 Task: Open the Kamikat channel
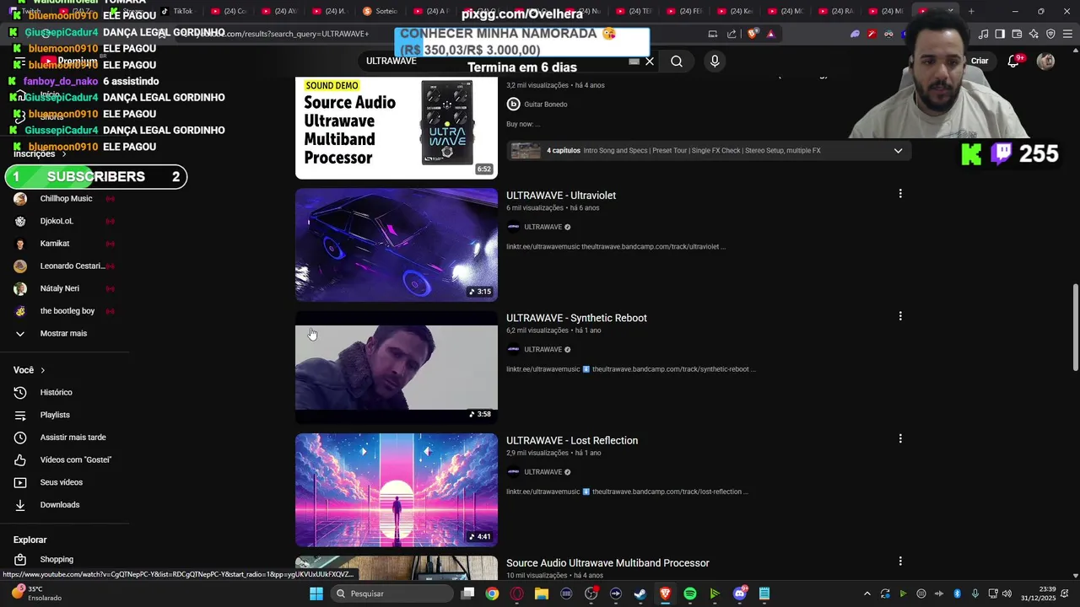(x=55, y=244)
